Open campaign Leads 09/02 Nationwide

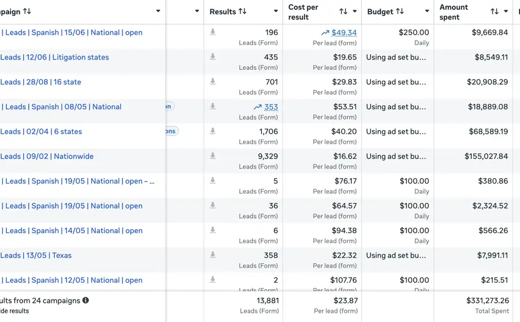[x=47, y=156]
